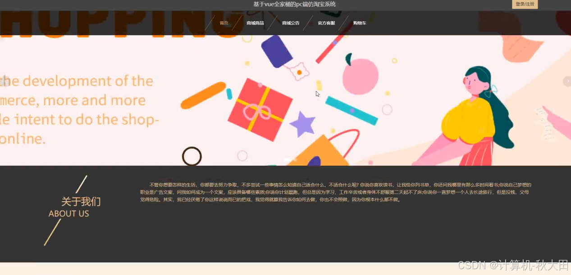Open 官方客服 customer service page
The width and height of the screenshot is (571, 275).
[326, 23]
